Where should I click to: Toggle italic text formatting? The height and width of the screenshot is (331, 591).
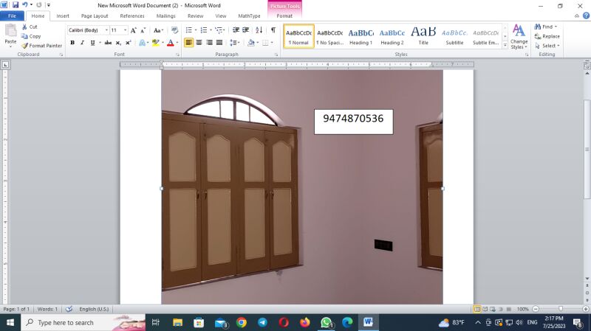(82, 43)
